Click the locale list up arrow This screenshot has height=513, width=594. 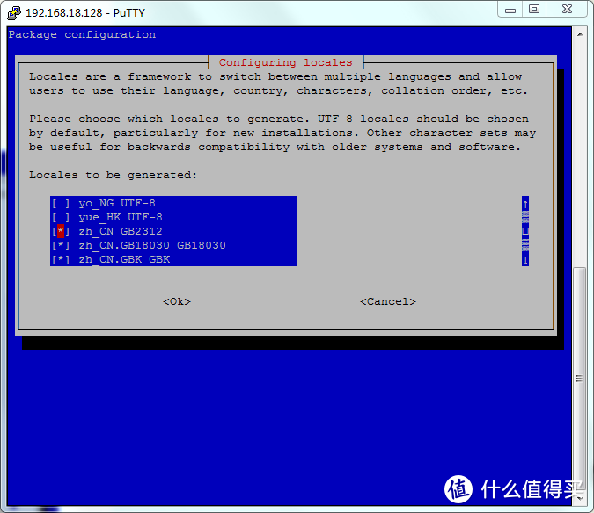[x=525, y=205]
